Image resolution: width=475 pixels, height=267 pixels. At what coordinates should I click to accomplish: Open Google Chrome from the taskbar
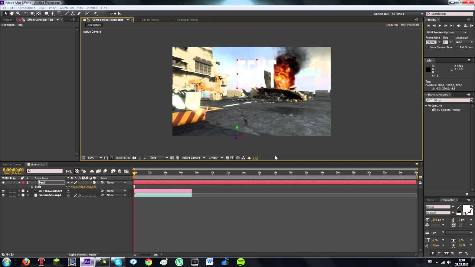[148, 262]
